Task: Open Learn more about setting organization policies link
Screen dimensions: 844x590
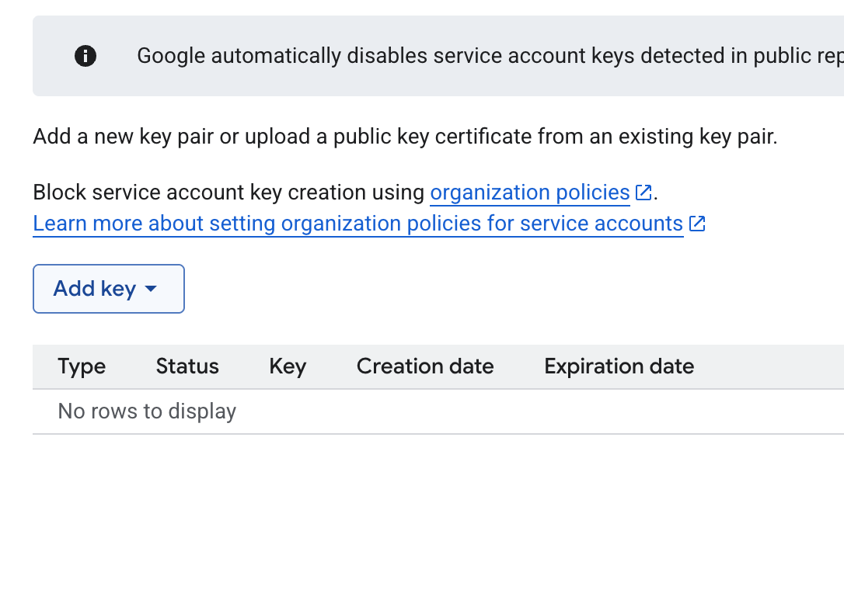Action: (x=358, y=224)
